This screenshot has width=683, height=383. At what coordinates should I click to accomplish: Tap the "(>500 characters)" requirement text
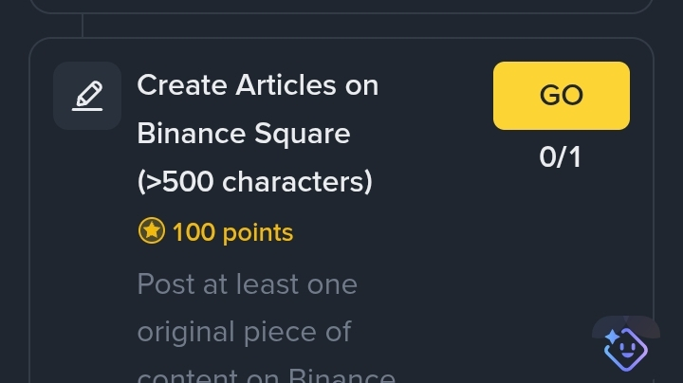(255, 181)
